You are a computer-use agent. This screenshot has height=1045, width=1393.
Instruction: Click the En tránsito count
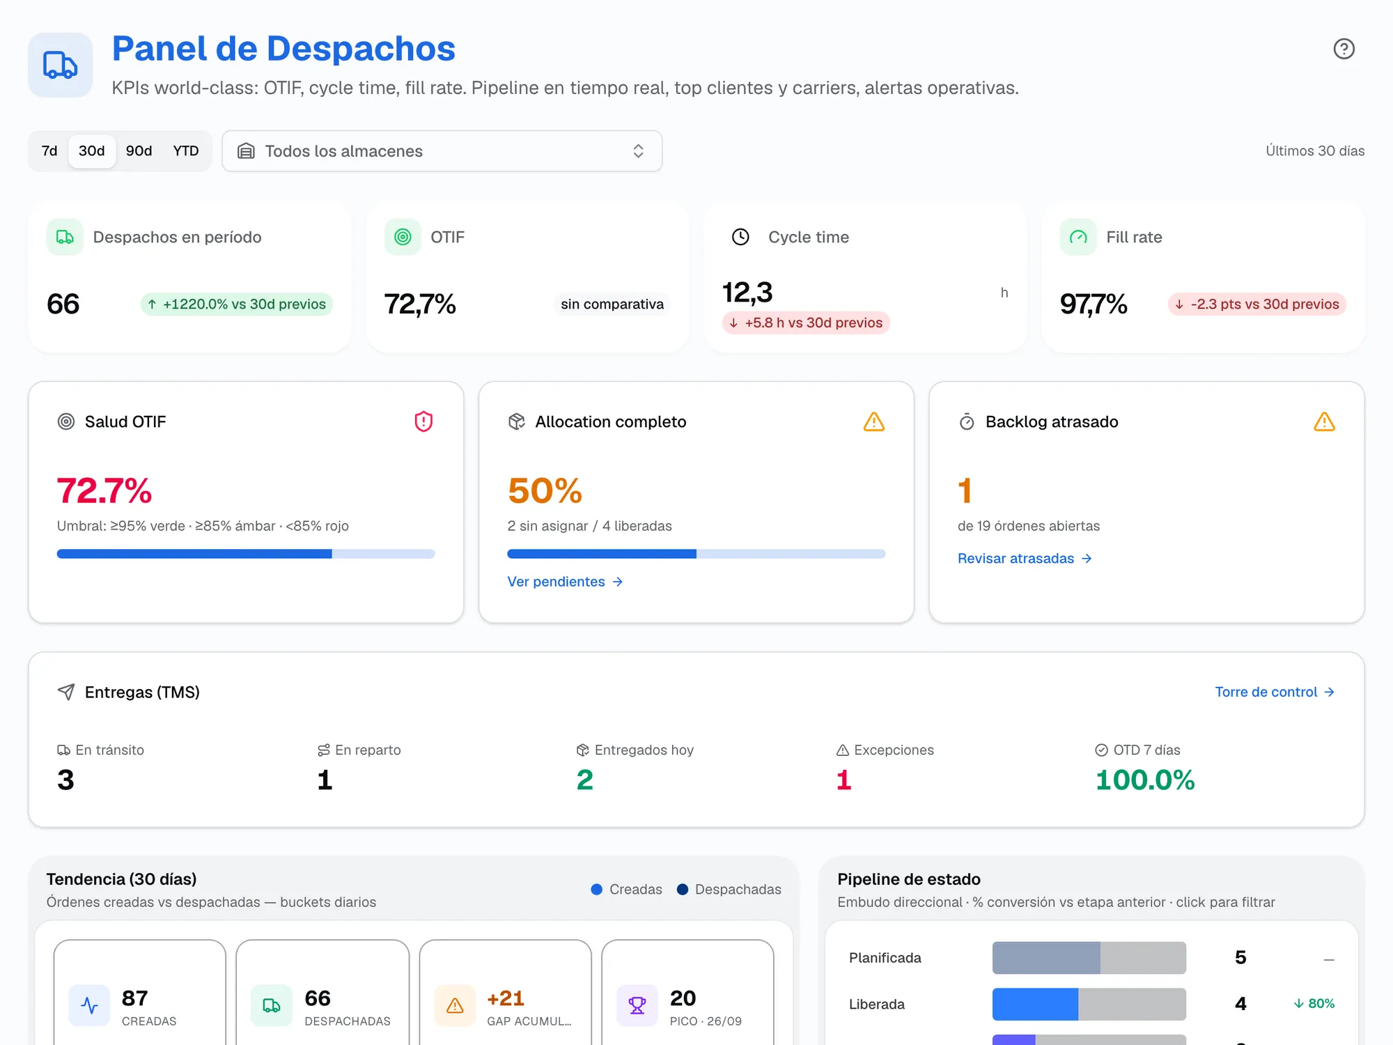[x=65, y=780]
